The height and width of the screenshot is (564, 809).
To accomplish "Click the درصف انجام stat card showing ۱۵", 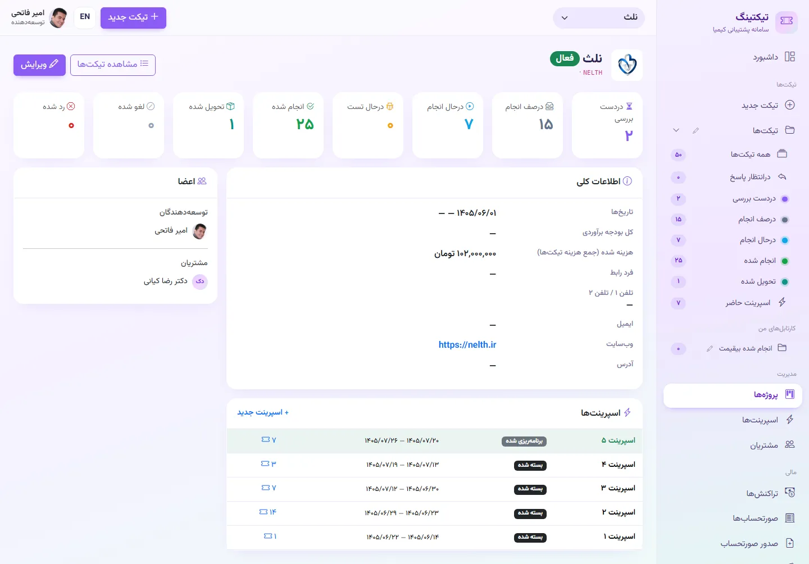I will tap(528, 125).
